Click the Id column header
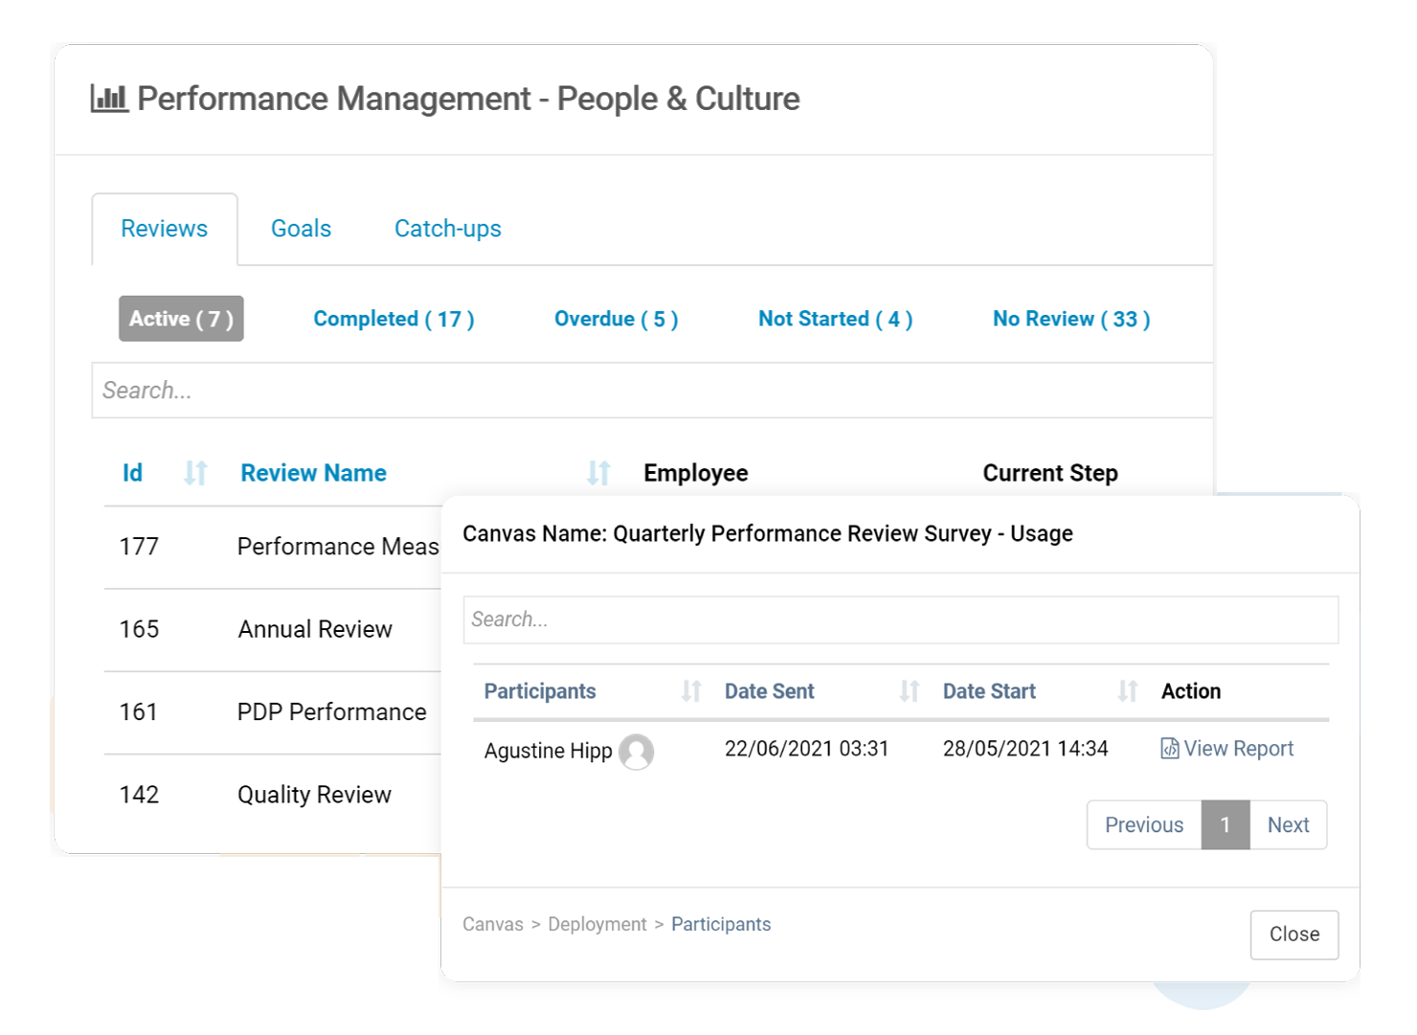The height and width of the screenshot is (1035, 1417). [x=132, y=473]
